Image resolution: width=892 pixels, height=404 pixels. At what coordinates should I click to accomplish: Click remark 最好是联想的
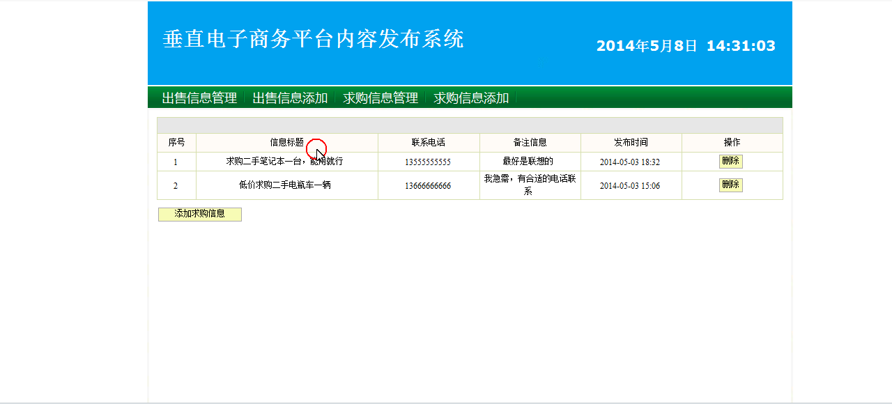click(x=528, y=162)
